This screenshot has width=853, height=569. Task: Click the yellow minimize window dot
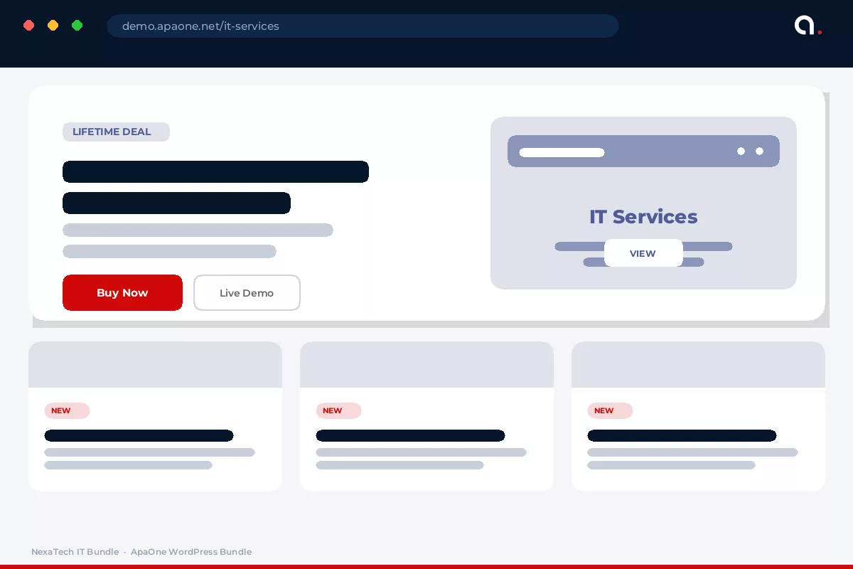click(53, 26)
